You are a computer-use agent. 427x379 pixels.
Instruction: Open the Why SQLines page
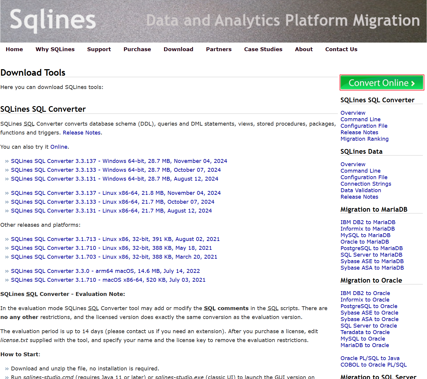[55, 49]
